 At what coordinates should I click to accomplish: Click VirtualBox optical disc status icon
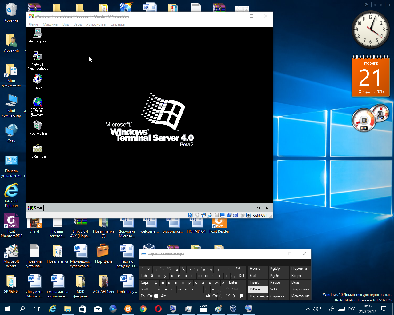197,215
